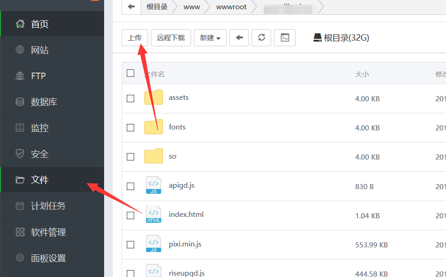Click the database cylinder icon

tap(20, 102)
